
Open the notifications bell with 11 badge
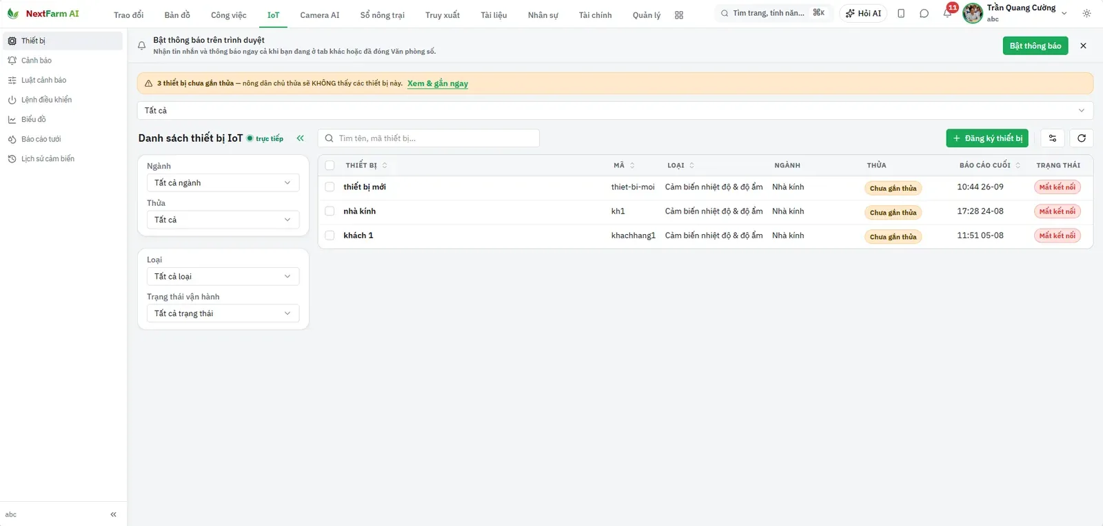tap(948, 13)
